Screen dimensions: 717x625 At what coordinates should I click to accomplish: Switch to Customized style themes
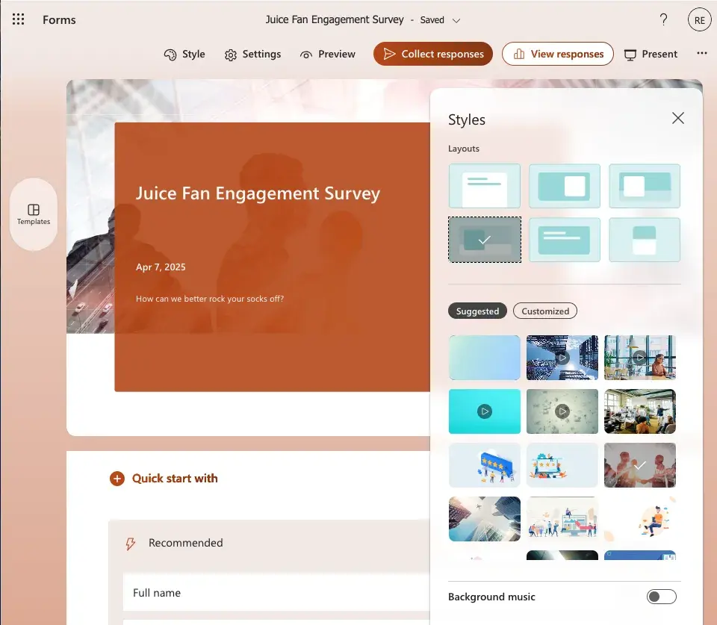[x=545, y=311]
